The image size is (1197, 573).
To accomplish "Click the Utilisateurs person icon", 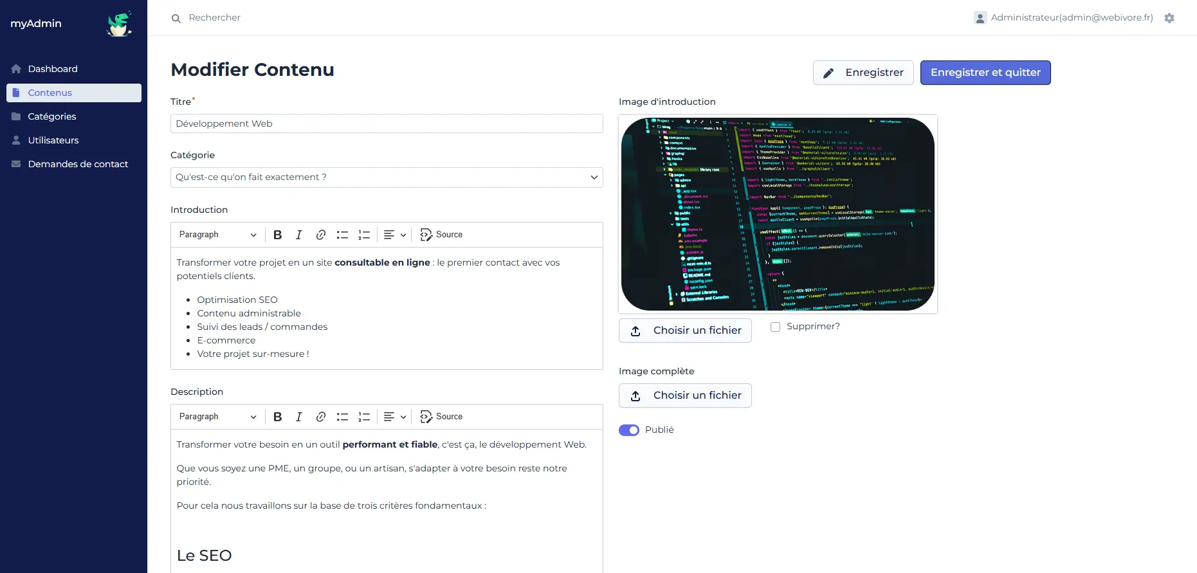I will 16,140.
